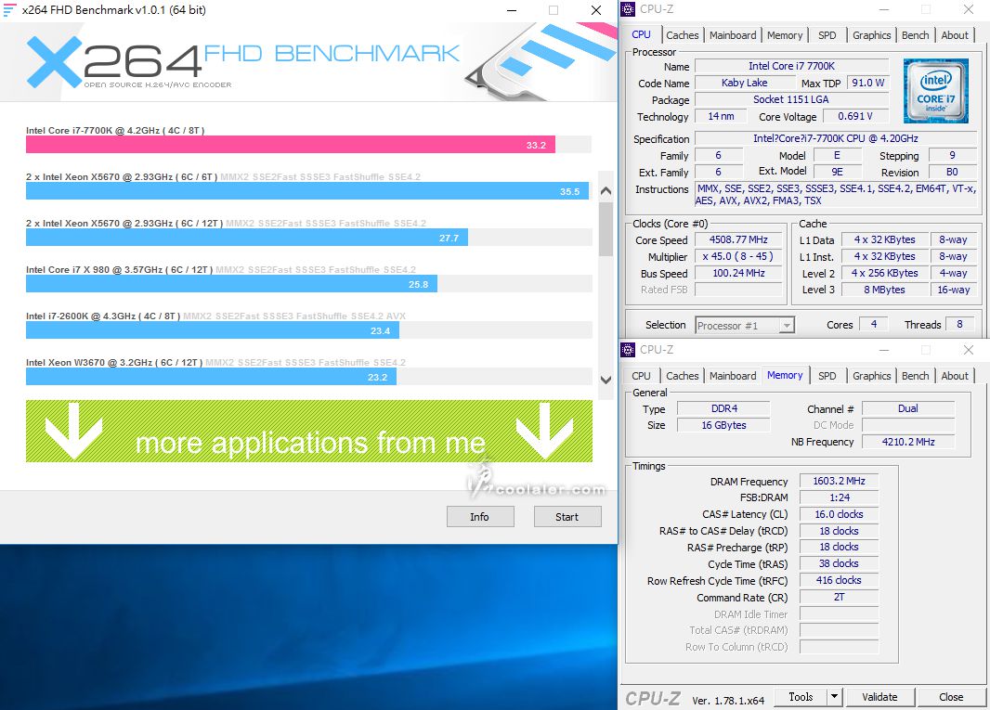Image resolution: width=990 pixels, height=710 pixels.
Task: Click the CAS# Latency value 16.0 clocks
Action: point(839,514)
